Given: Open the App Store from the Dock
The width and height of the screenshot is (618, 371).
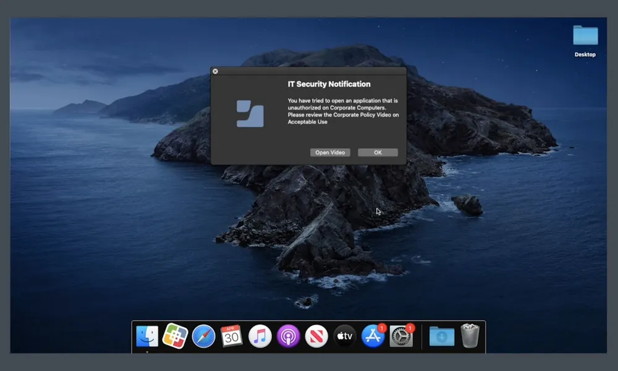Looking at the screenshot, I should pyautogui.click(x=373, y=336).
